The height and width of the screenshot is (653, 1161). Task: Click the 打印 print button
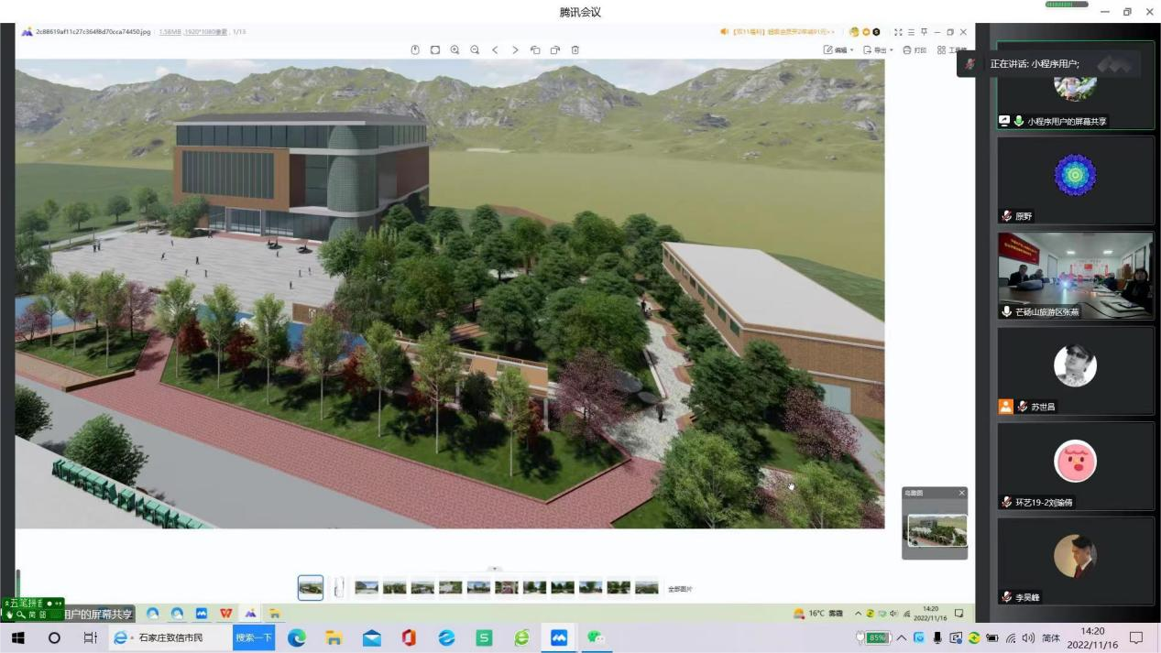coord(915,50)
